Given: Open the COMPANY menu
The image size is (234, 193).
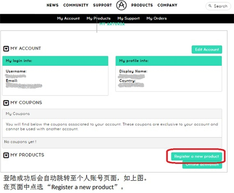Looking at the screenshot, I should point(167,5).
